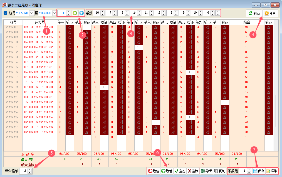The height and width of the screenshot is (177, 282).
Task: Save coefficients with the 保存 button
Action: [x=259, y=171]
